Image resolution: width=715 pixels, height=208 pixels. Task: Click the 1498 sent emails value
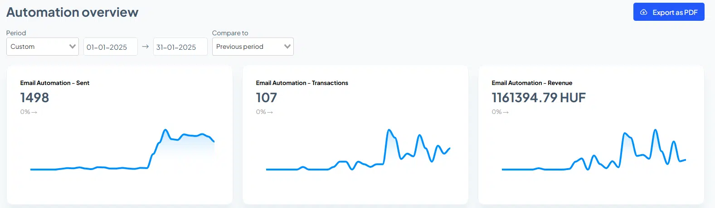coord(34,98)
